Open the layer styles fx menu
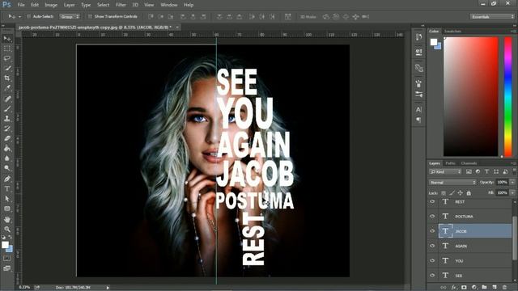The width and height of the screenshot is (518, 291). click(x=454, y=288)
